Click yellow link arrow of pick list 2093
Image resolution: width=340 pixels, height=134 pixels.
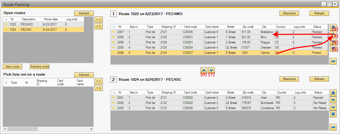point(113,108)
